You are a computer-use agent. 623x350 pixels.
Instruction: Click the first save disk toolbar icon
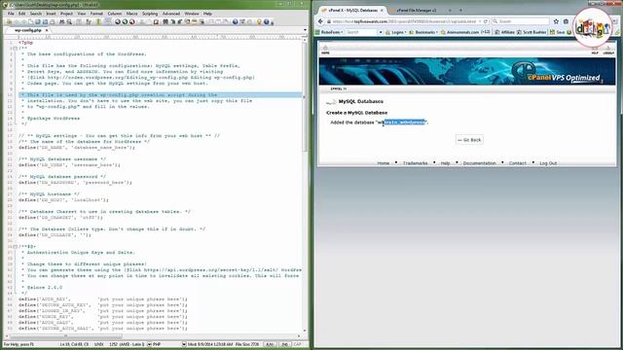point(38,21)
